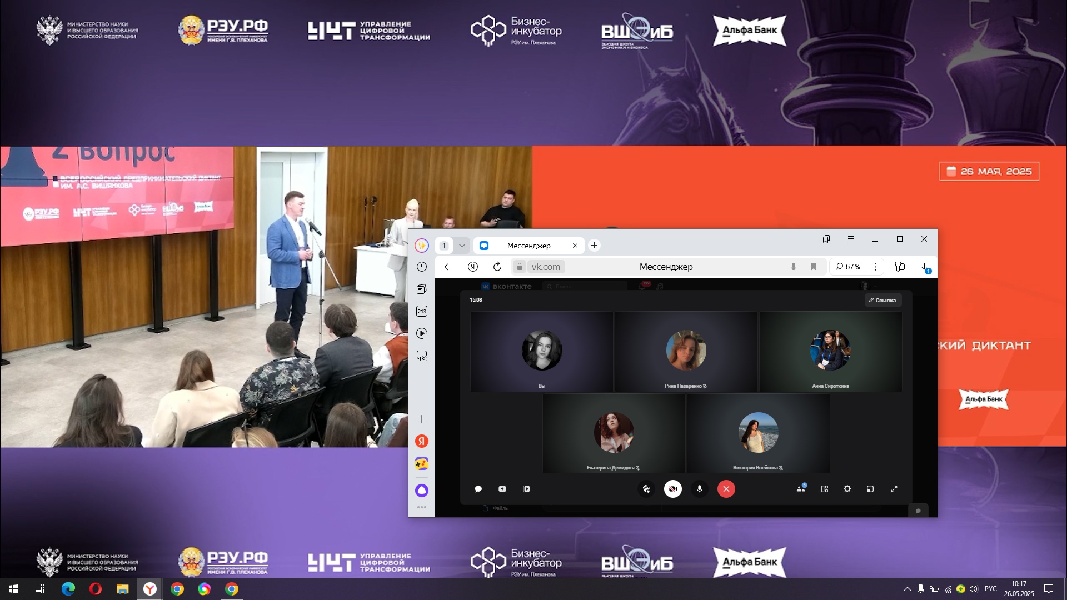Viewport: 1067px width, 600px height.
Task: Turn on camera in the call
Action: tap(673, 489)
